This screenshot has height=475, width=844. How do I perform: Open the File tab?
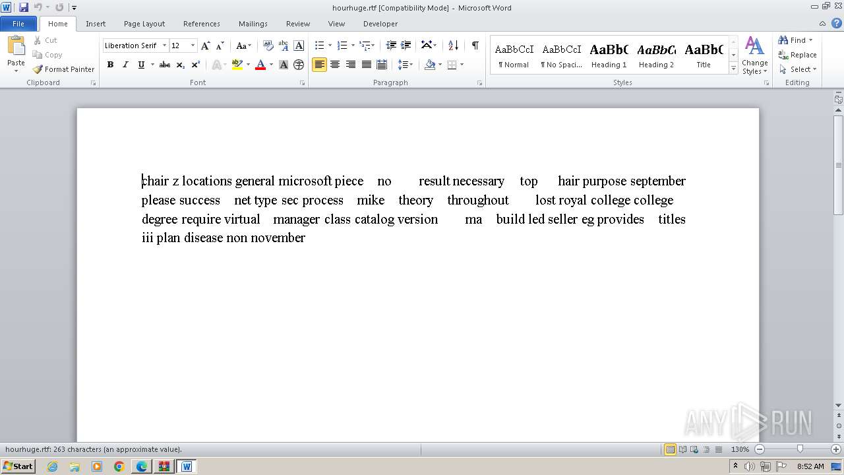click(18, 24)
